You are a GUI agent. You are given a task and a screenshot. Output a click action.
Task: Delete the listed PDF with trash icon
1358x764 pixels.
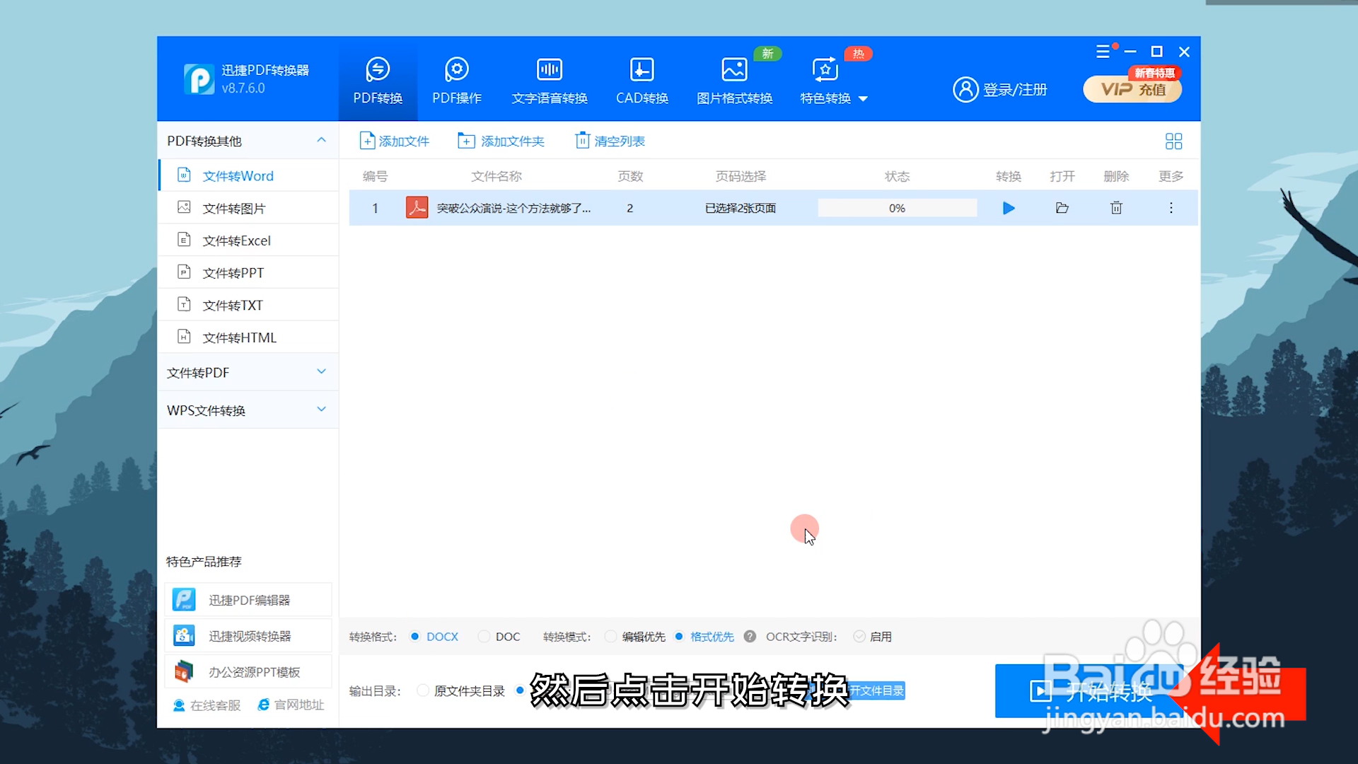pos(1116,208)
